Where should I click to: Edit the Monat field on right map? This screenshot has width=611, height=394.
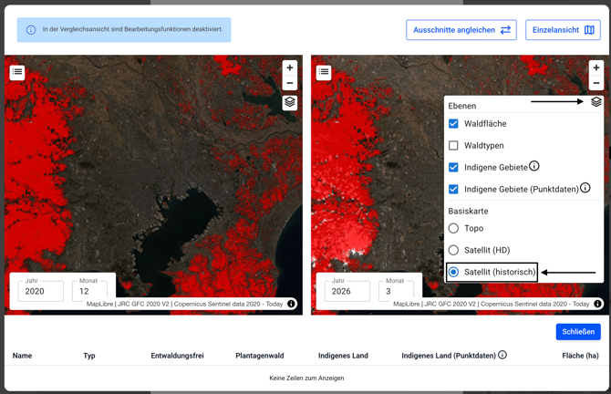click(x=395, y=292)
